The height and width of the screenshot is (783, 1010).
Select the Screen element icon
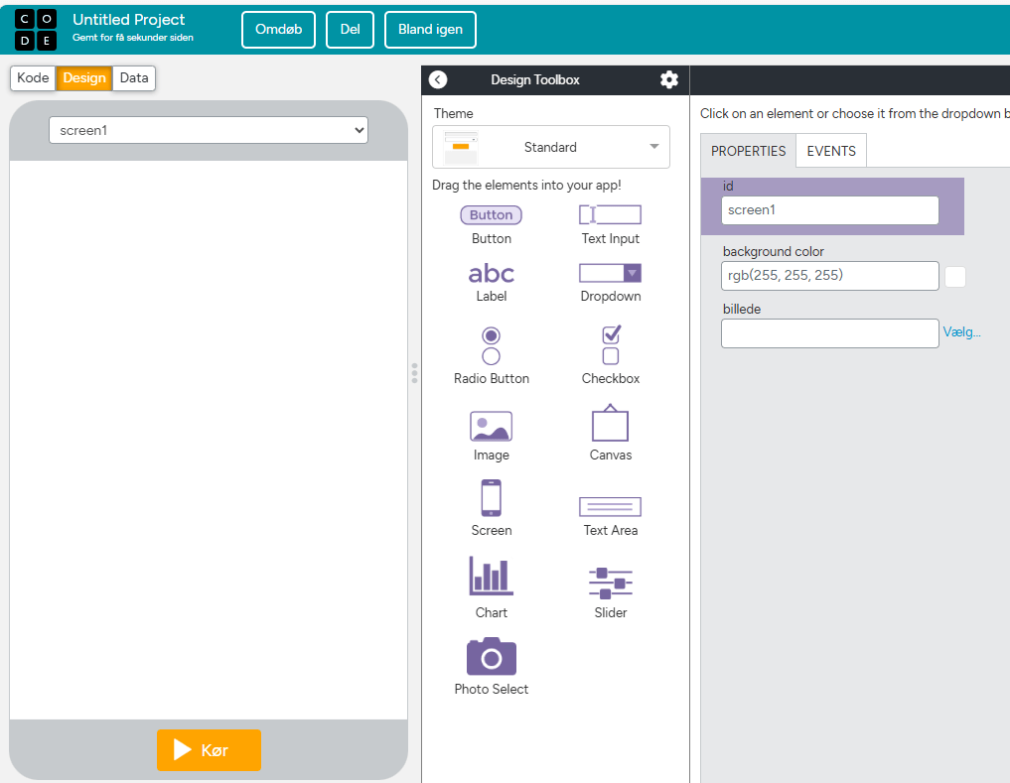click(491, 498)
